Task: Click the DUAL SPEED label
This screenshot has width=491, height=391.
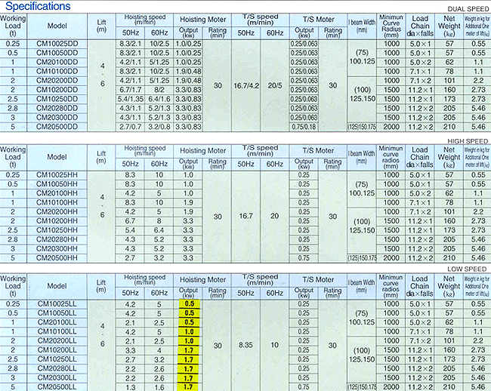Action: pos(468,9)
